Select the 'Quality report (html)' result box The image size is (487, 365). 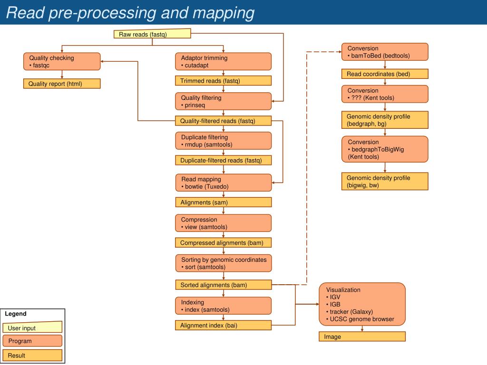(x=62, y=84)
